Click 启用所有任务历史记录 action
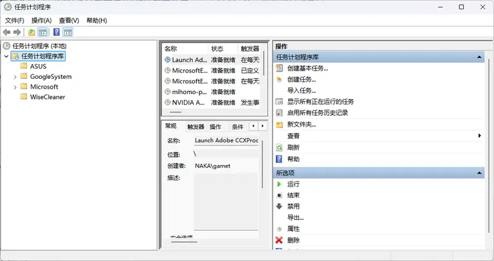494x261 pixels. coord(317,113)
